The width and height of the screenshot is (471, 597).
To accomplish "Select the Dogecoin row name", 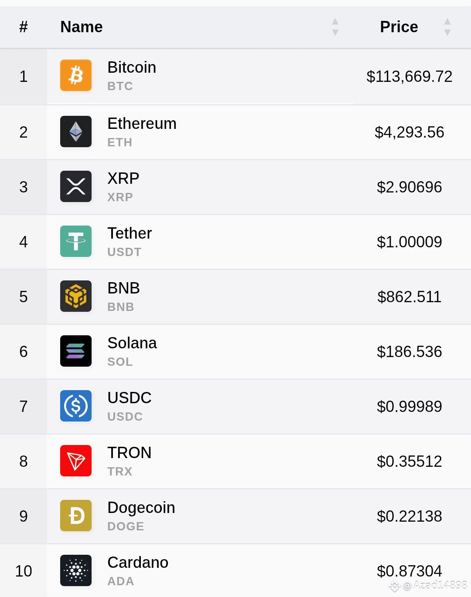I will click(141, 508).
